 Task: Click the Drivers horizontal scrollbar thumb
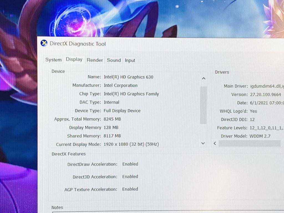(x=250, y=143)
